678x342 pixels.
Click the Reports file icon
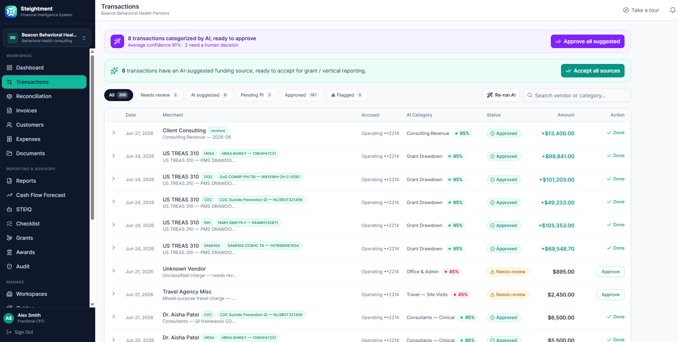point(9,181)
